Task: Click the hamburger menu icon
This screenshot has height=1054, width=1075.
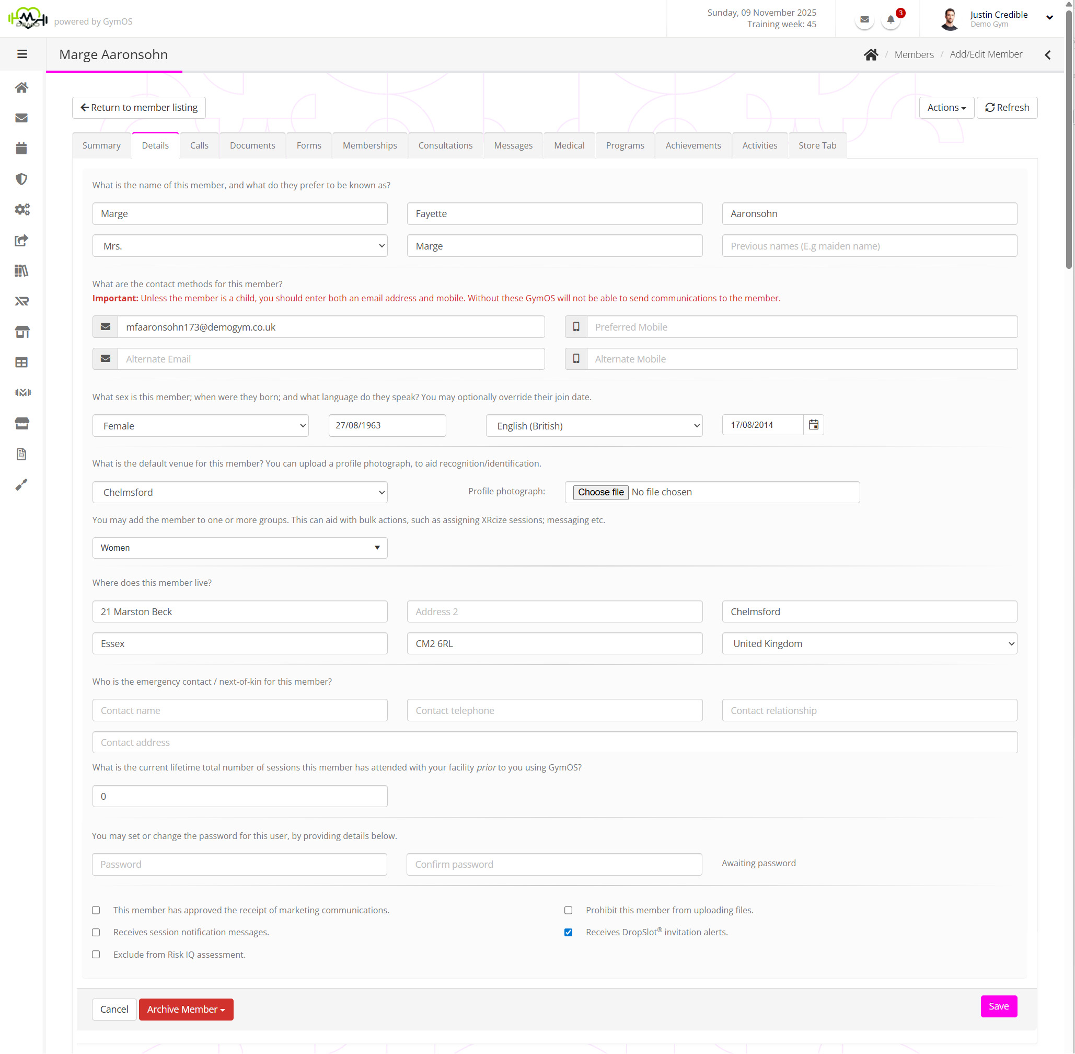Action: (22, 54)
